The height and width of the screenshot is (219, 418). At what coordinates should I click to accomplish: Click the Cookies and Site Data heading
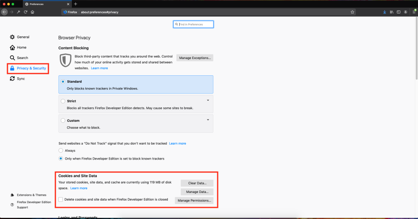tap(78, 176)
